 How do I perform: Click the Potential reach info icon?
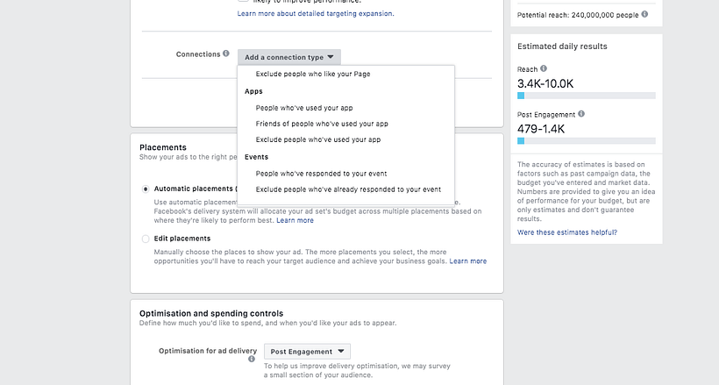644,14
